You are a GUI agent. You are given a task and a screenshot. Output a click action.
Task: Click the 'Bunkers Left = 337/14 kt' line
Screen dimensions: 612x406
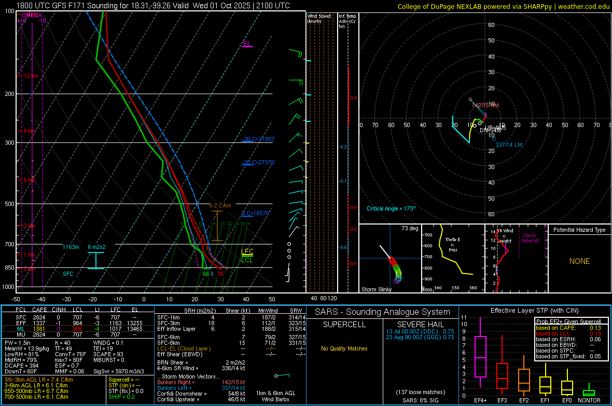(201, 388)
